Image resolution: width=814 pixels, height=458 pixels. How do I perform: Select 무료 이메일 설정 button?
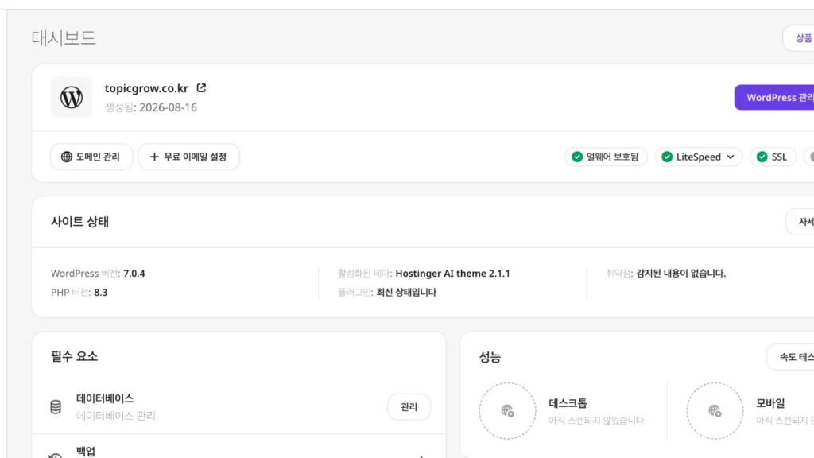point(189,157)
